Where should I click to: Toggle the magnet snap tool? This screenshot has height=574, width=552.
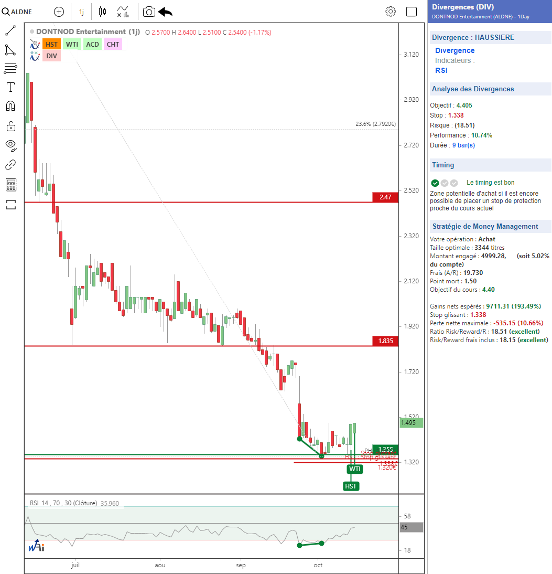click(x=10, y=106)
